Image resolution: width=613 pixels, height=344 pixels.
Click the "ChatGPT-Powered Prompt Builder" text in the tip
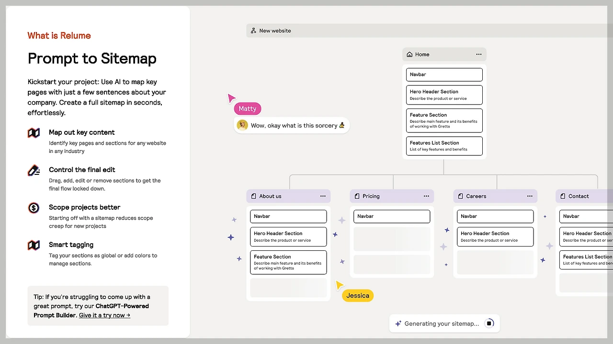click(91, 311)
